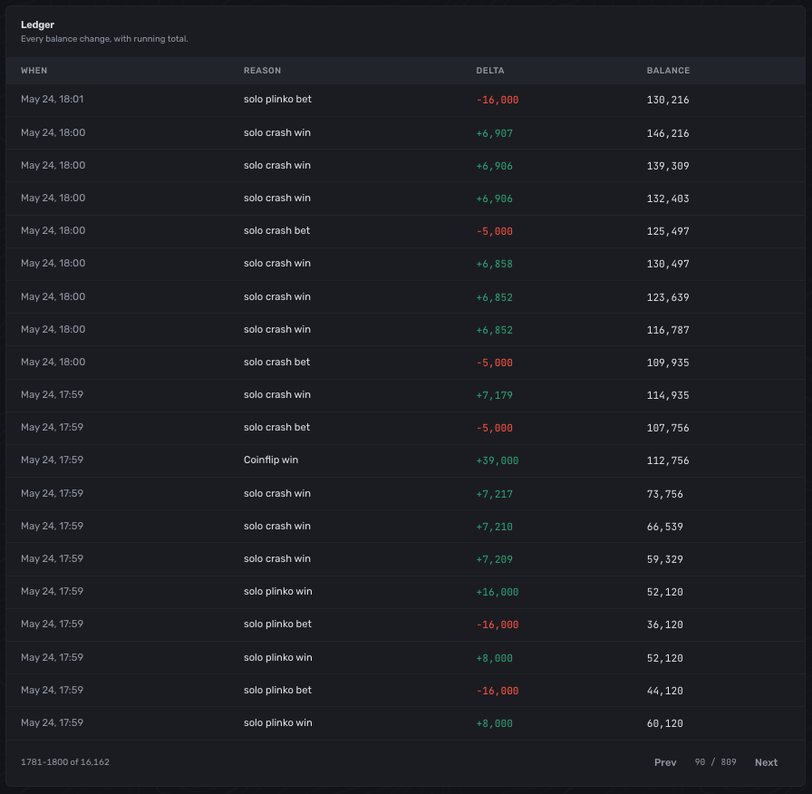Viewport: 812px width, 794px height.
Task: Click the +7,179 solo crash win delta
Action: (494, 395)
